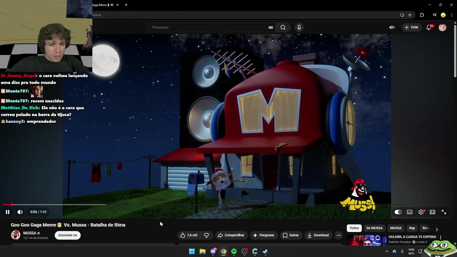
Task: Select the MUSSA filter chip
Action: 396,228
